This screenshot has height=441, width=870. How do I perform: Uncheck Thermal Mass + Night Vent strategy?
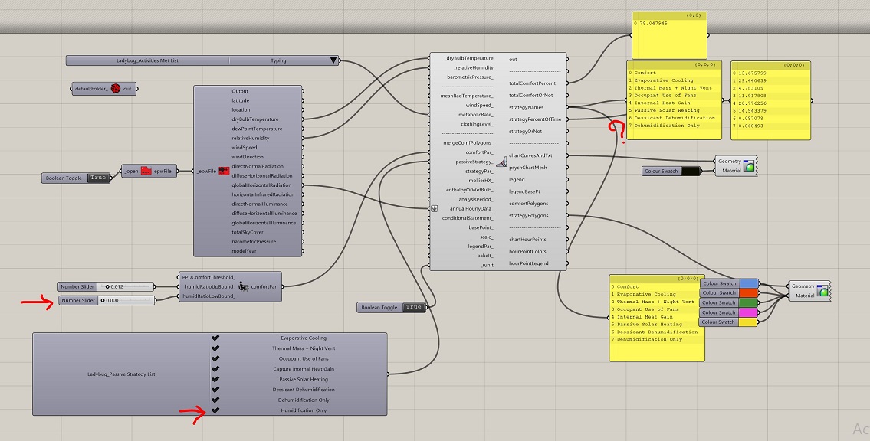click(215, 348)
